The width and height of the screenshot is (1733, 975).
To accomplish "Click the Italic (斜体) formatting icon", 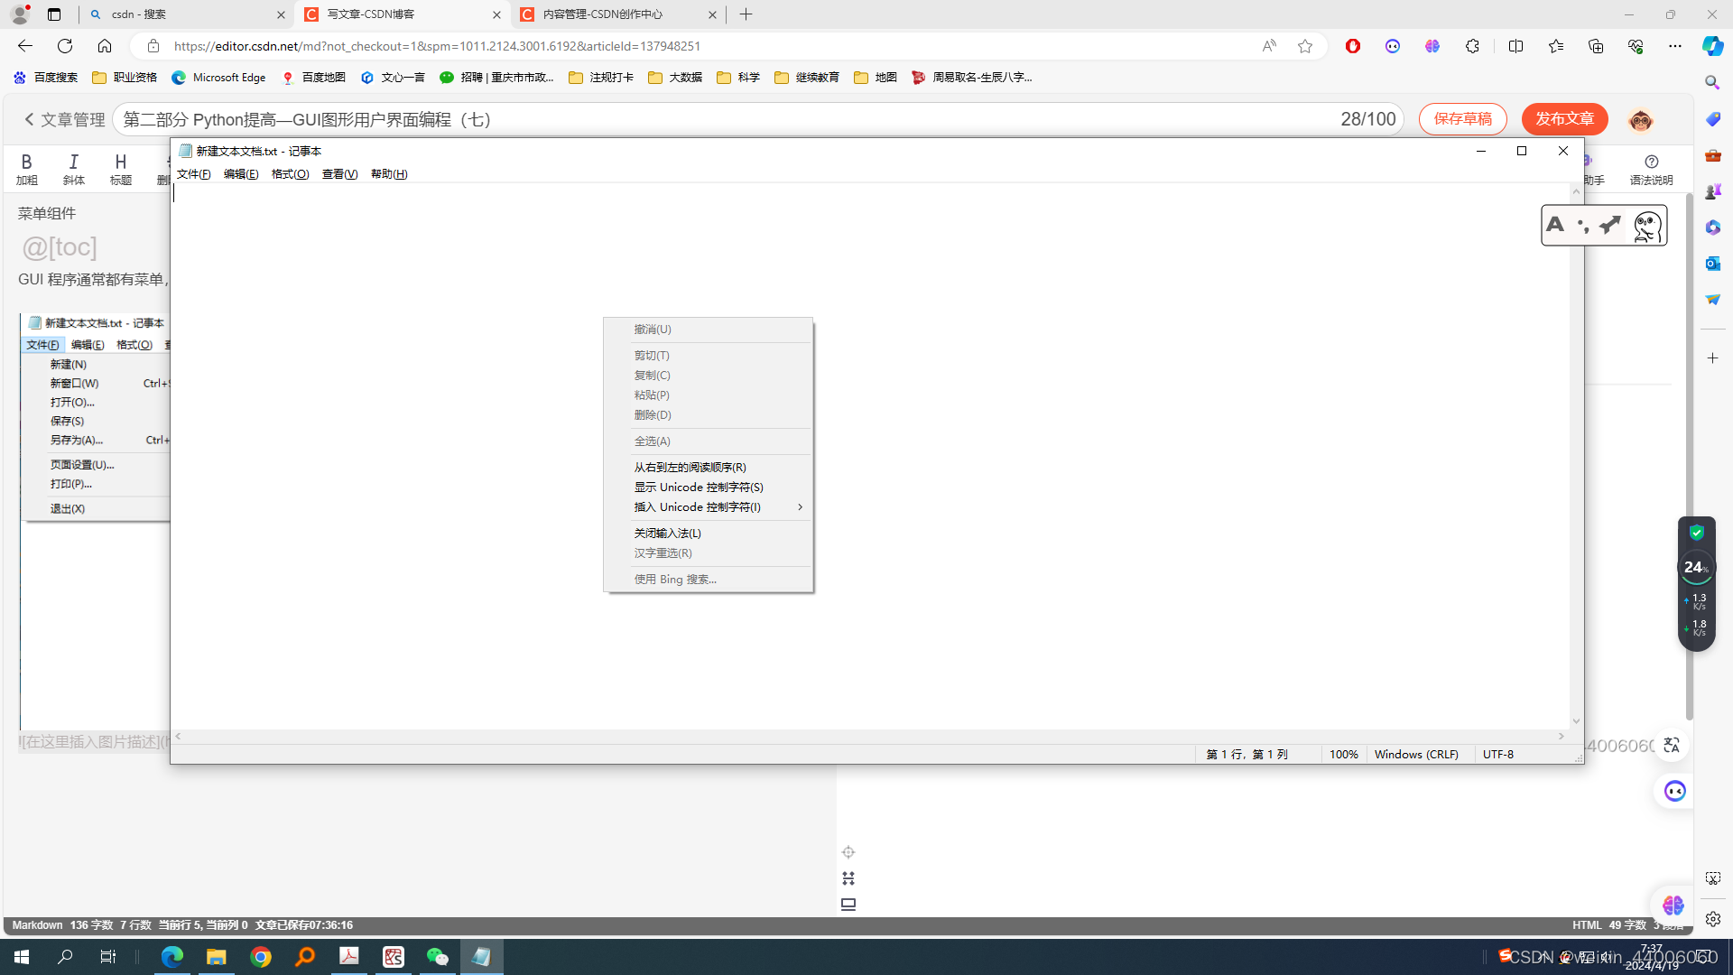I will coord(73,168).
